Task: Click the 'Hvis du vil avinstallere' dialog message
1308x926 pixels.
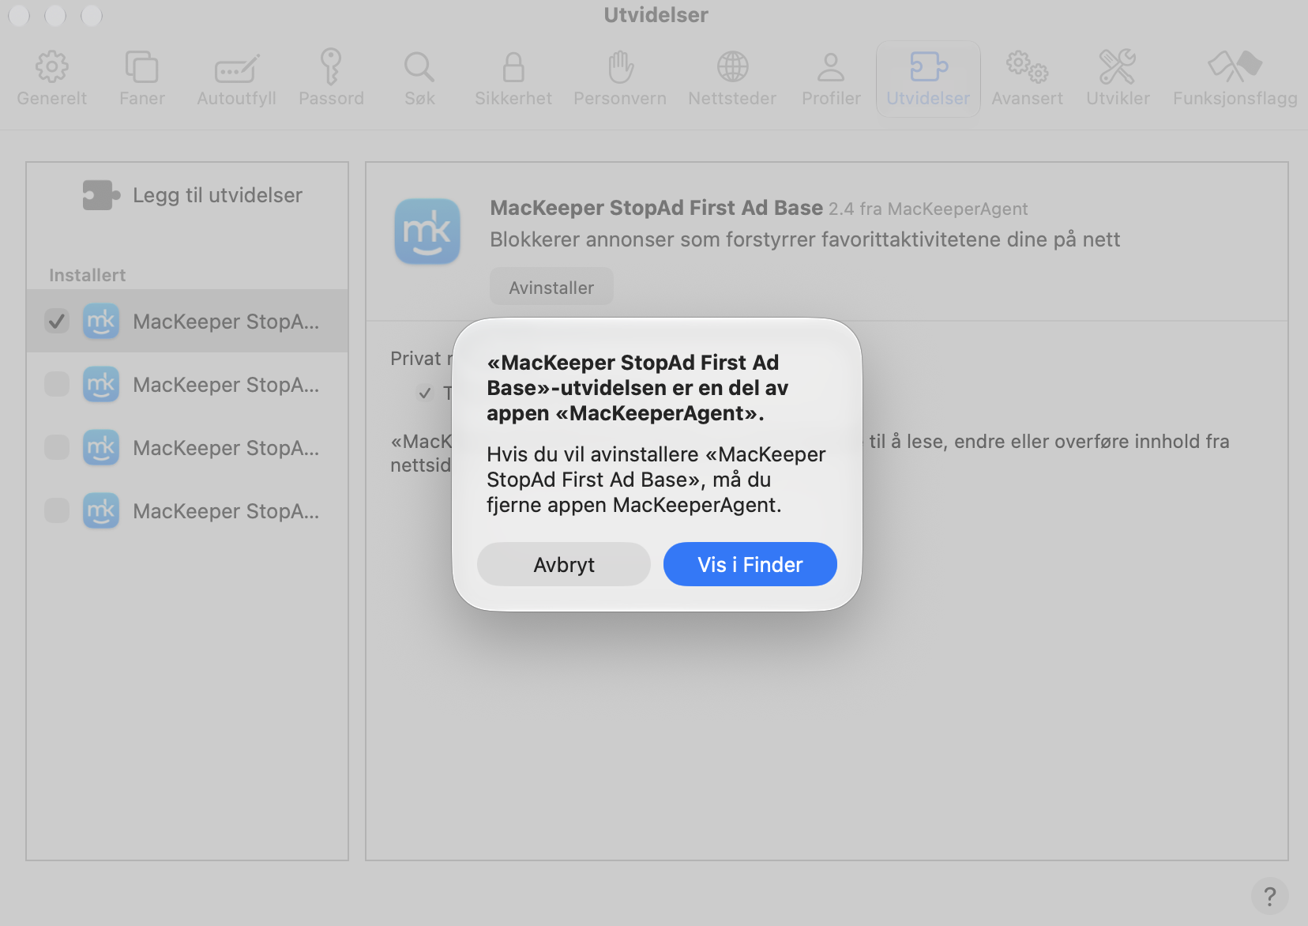Action: (656, 480)
